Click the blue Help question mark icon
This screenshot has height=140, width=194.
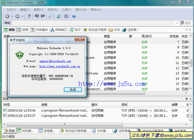pos(74,16)
